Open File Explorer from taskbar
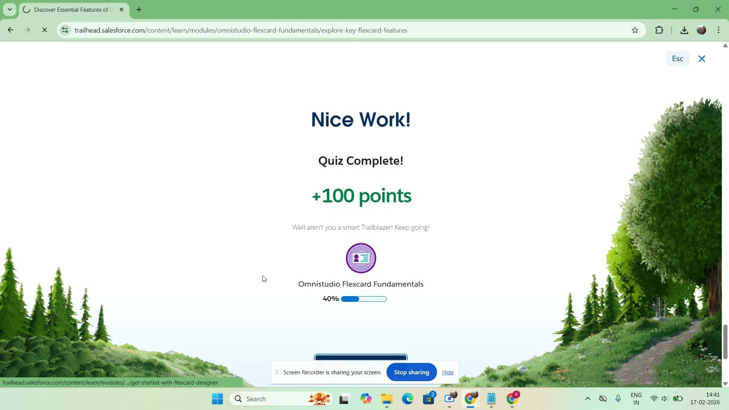This screenshot has width=729, height=410. [x=387, y=399]
